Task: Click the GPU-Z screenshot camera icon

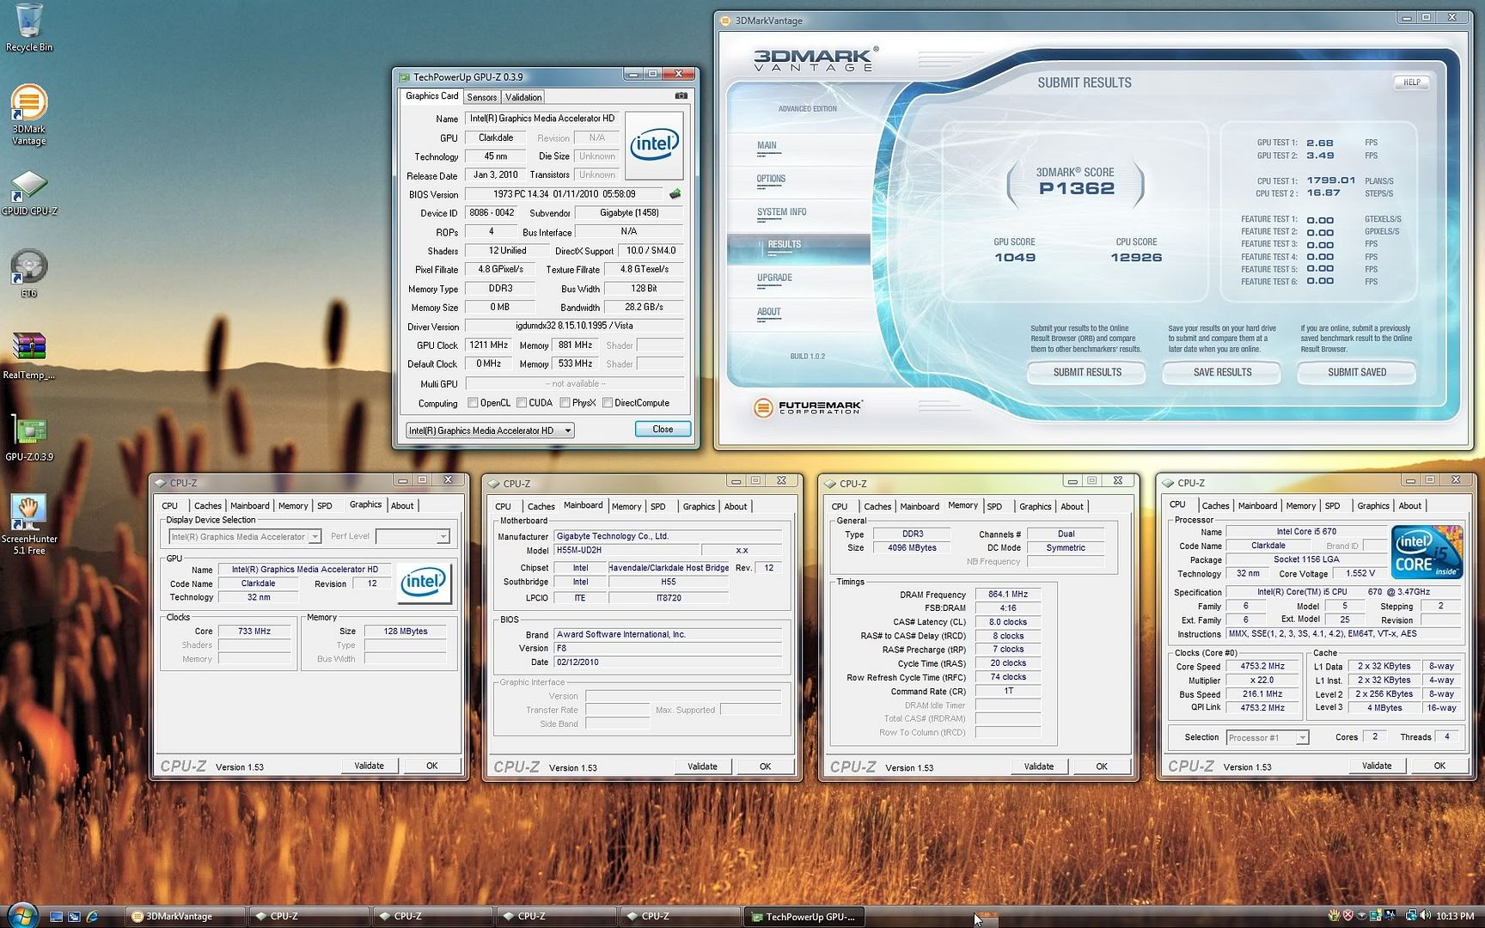Action: 681,96
